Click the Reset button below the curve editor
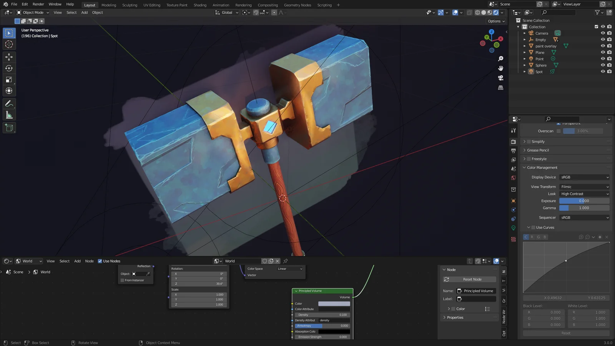Image resolution: width=615 pixels, height=346 pixels. [566, 333]
